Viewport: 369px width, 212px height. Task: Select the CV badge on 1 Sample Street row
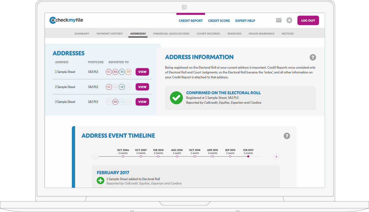[x=128, y=72]
